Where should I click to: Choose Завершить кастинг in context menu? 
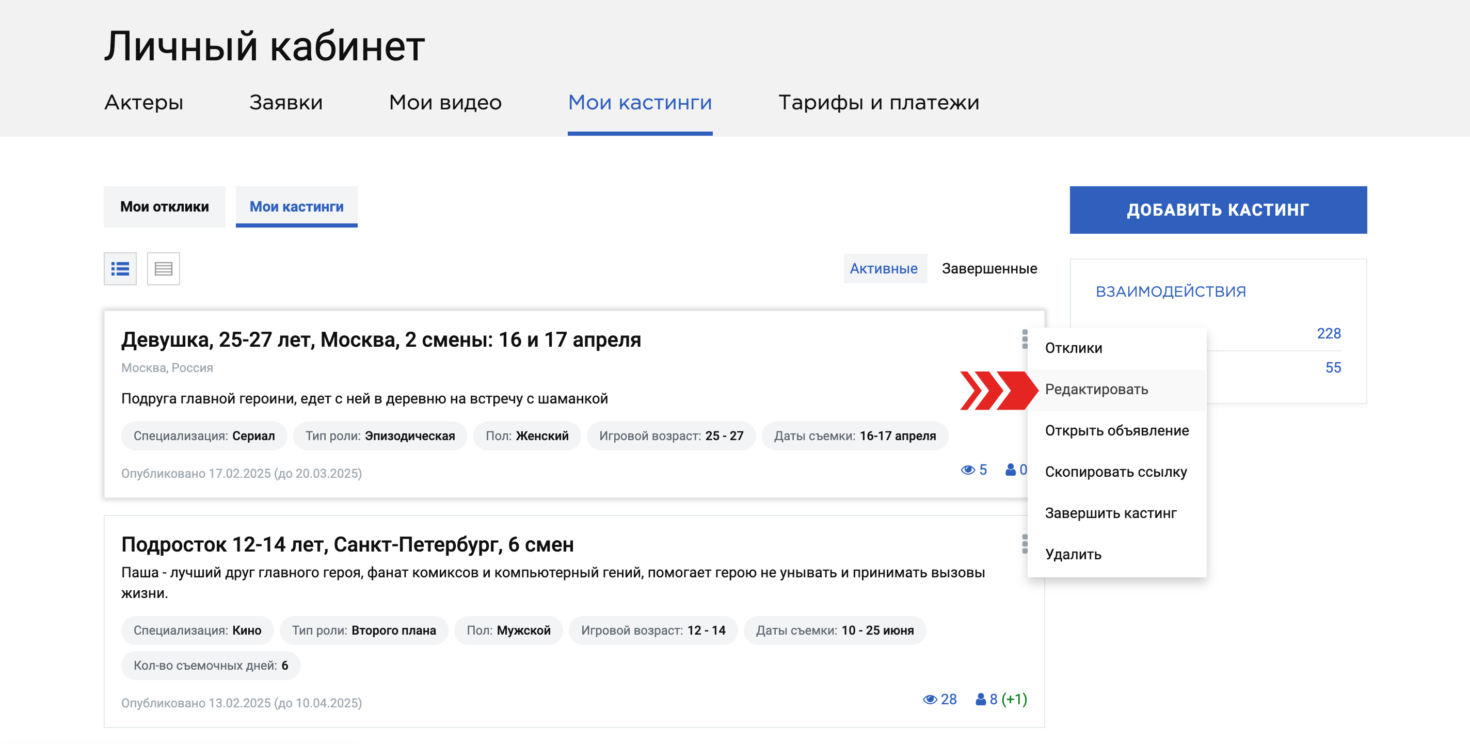point(1117,513)
